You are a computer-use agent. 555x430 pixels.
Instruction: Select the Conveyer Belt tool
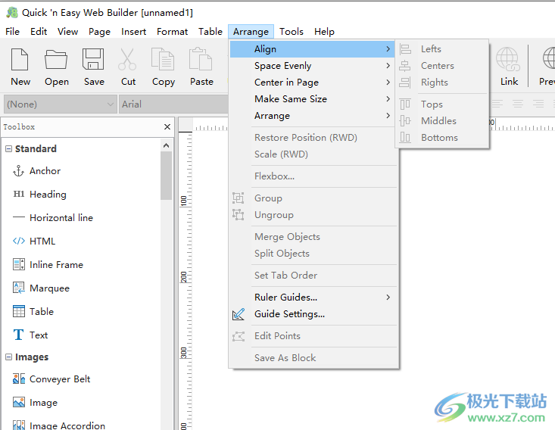coord(51,379)
